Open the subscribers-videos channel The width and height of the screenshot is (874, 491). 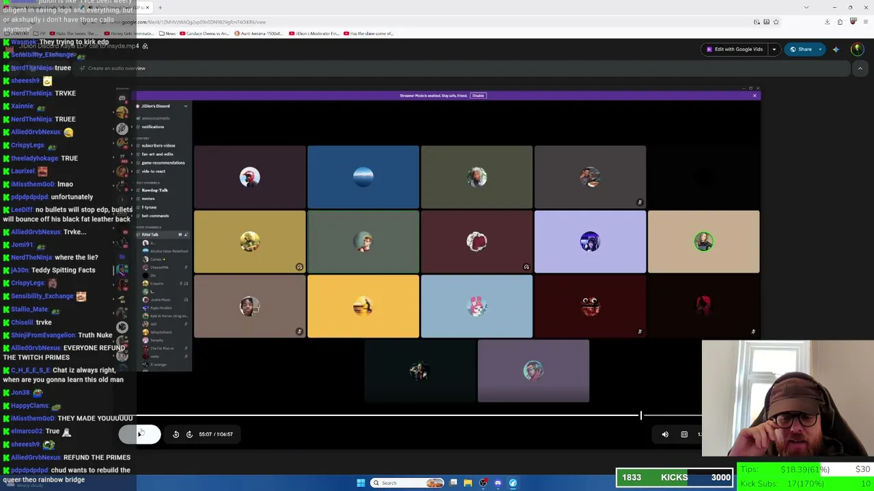point(158,146)
